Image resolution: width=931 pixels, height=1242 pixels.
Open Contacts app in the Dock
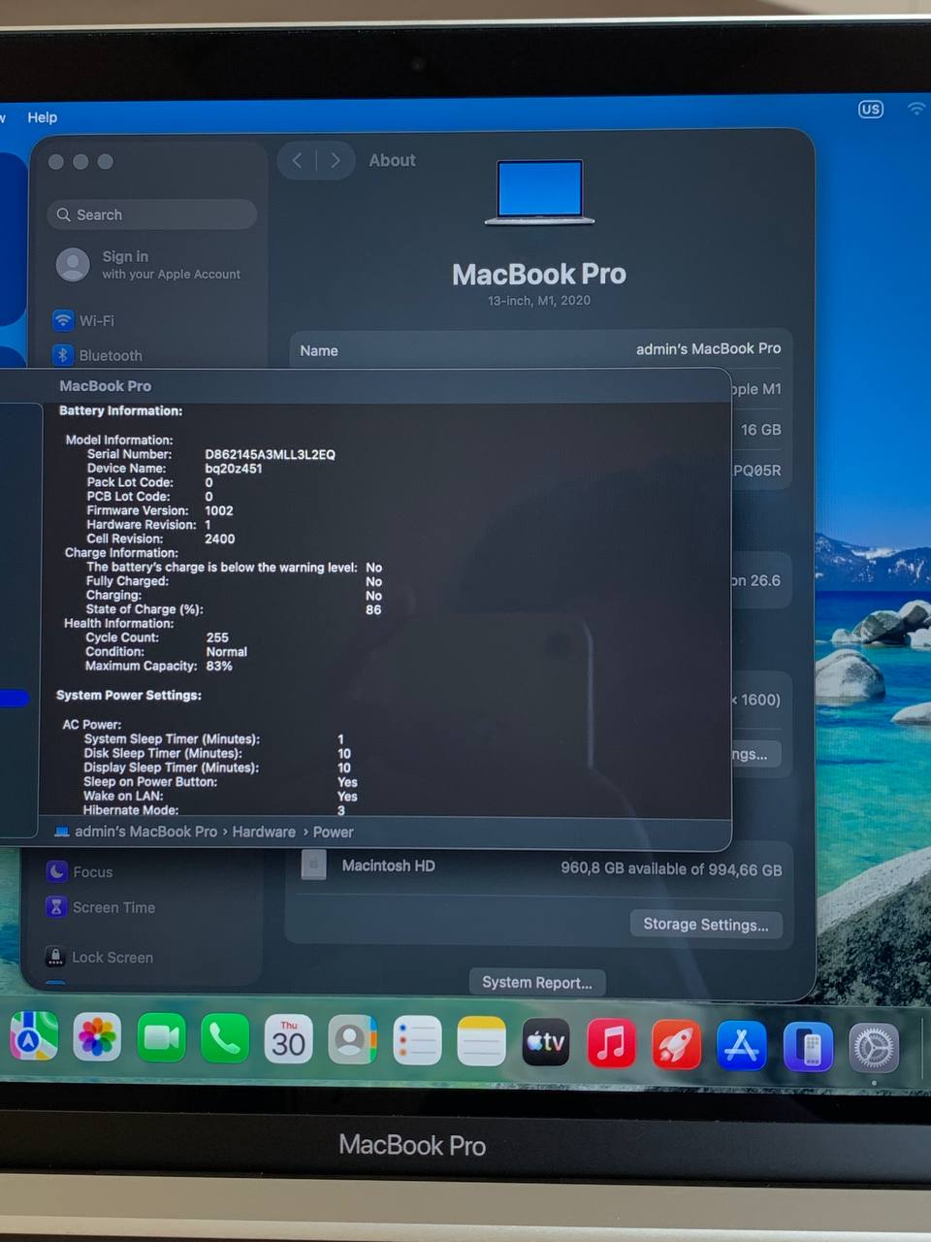tap(353, 1040)
